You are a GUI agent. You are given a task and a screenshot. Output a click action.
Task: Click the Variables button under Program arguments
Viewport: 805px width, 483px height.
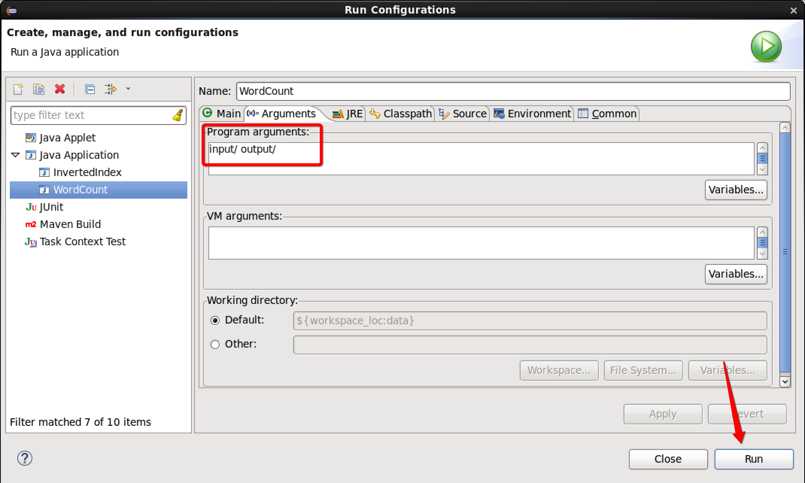coord(736,190)
